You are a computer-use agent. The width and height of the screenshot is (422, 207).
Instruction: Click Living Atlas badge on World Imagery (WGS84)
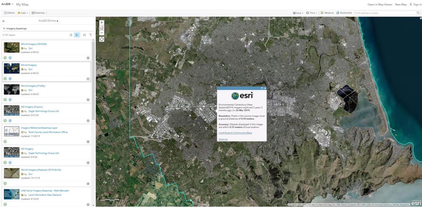10,57
